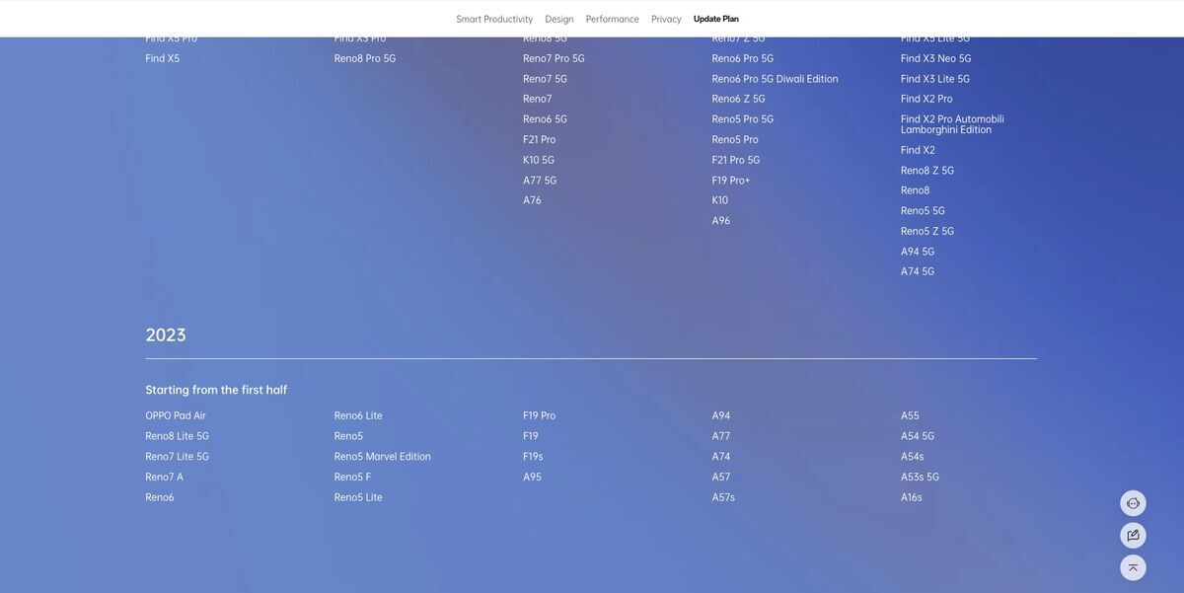Viewport: 1184px width, 593px height.
Task: Click 'Reno8 Lite 5G' entry
Action: pos(177,436)
